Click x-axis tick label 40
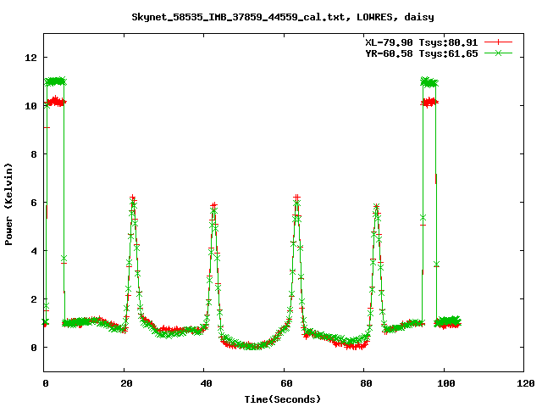The width and height of the screenshot is (542, 407). 206,383
